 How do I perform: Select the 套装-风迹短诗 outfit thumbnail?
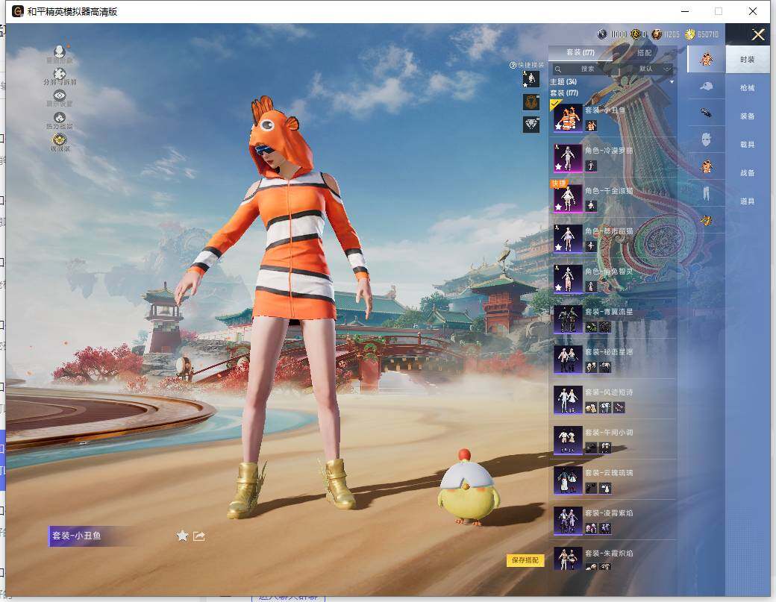(568, 400)
